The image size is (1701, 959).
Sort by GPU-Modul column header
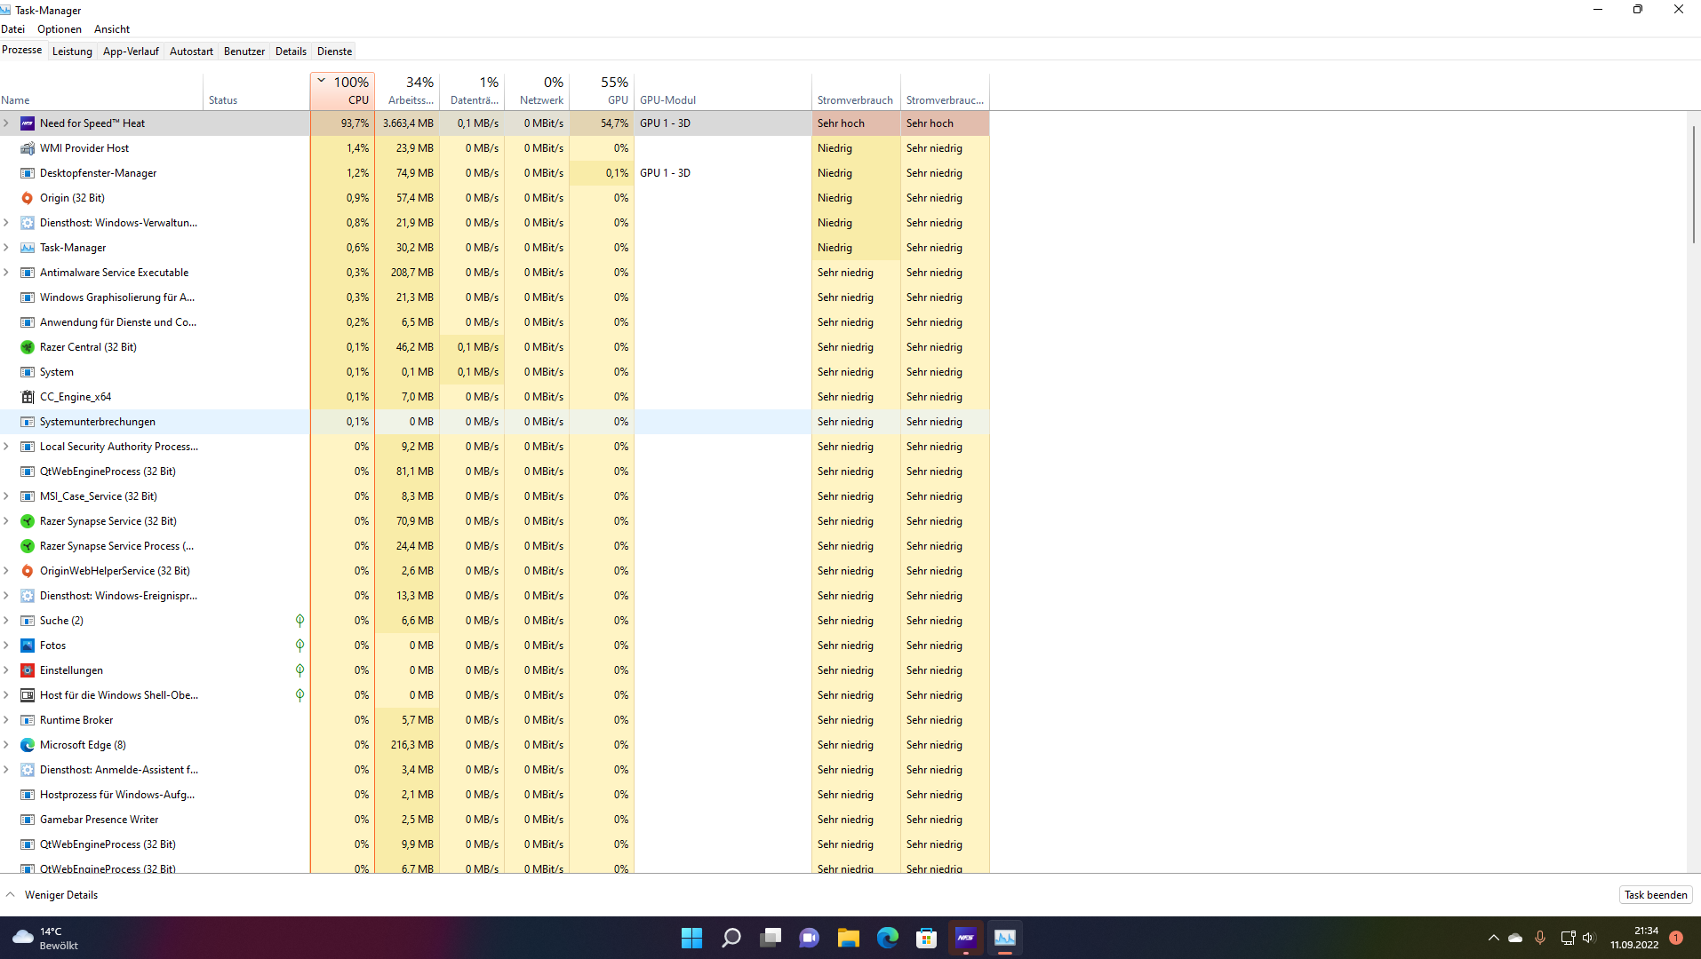[723, 91]
